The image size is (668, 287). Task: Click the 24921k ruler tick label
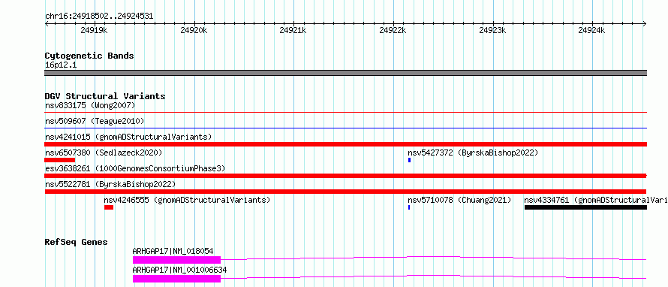pyautogui.click(x=293, y=30)
